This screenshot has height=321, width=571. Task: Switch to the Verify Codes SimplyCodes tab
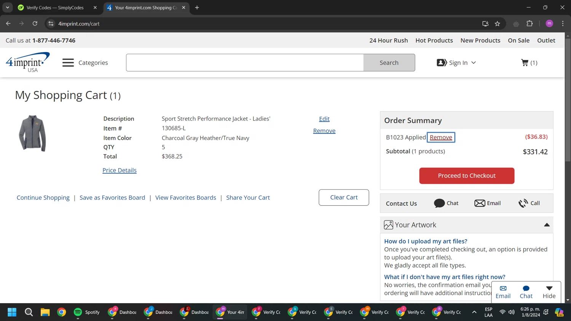[55, 8]
